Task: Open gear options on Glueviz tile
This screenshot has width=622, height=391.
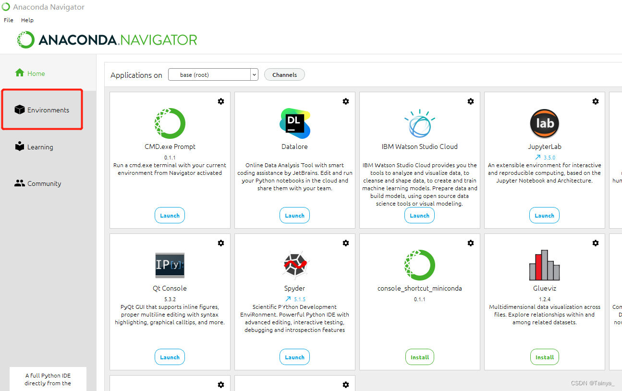Action: pyautogui.click(x=596, y=243)
